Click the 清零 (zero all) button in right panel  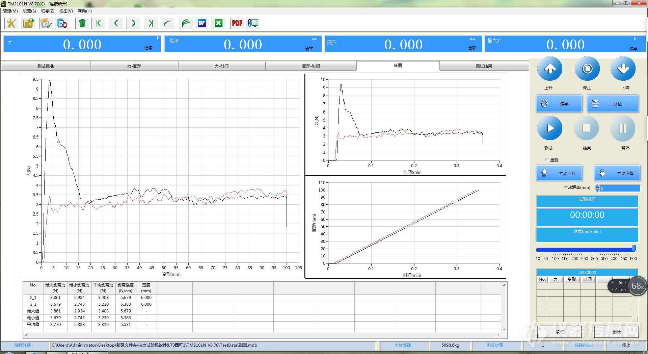tap(559, 104)
